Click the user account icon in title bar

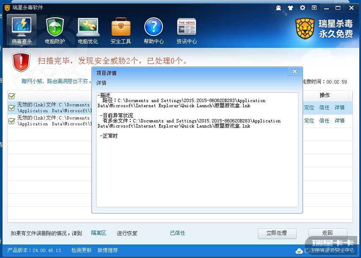pyautogui.click(x=278, y=8)
